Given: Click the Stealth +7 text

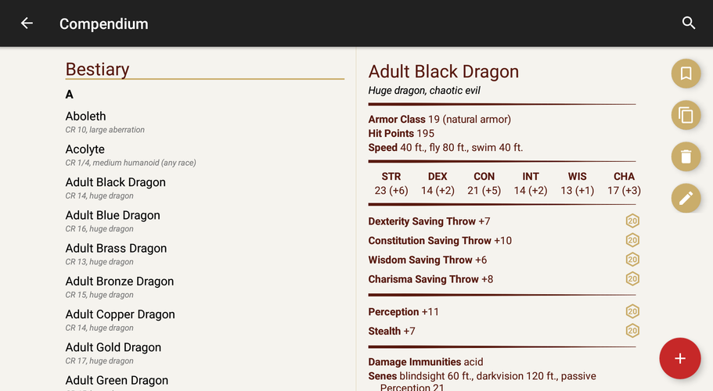Looking at the screenshot, I should tap(391, 331).
